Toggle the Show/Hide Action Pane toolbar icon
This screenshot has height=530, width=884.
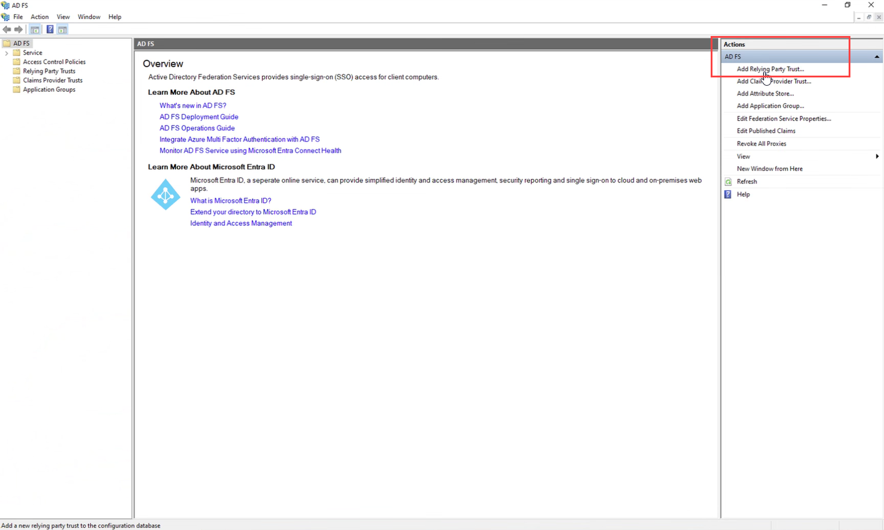click(x=62, y=29)
